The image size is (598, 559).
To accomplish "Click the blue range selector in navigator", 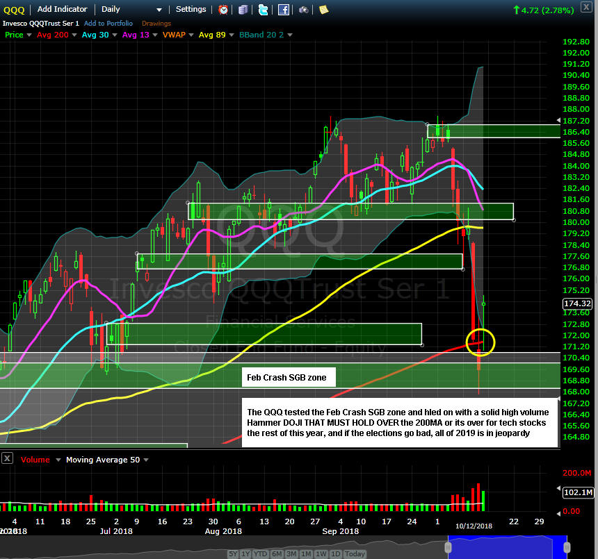I will tap(507, 546).
